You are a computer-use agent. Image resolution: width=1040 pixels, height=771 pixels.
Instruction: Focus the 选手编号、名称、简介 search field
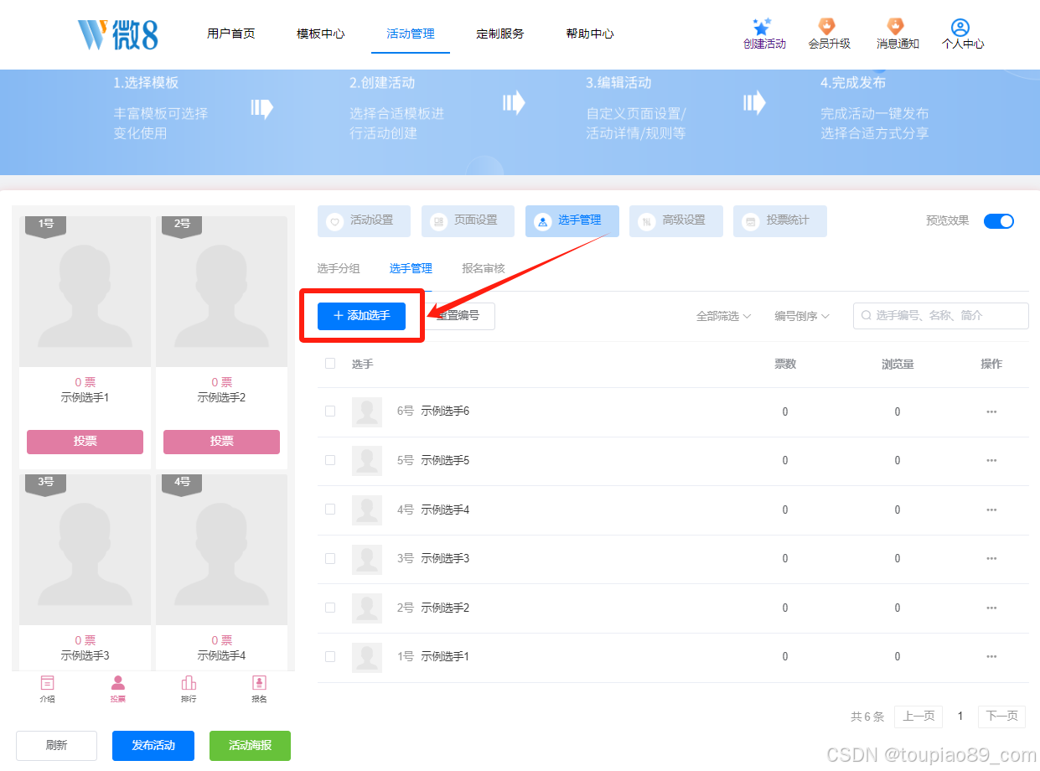click(941, 316)
